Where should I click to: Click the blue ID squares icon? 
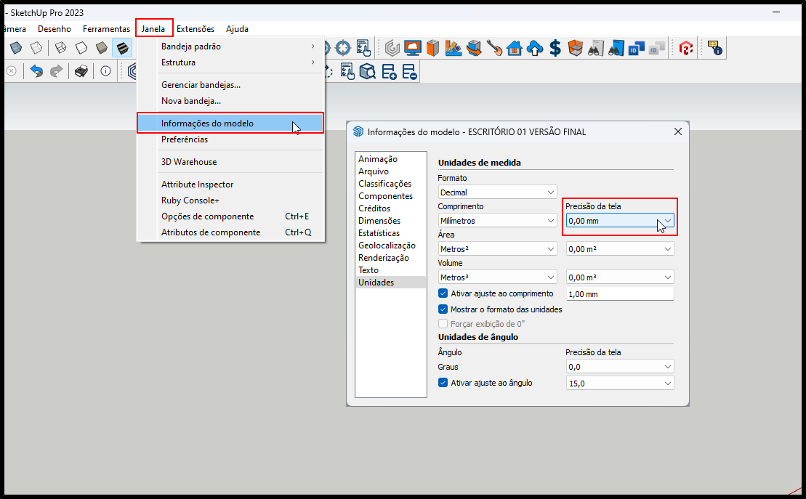point(637,49)
